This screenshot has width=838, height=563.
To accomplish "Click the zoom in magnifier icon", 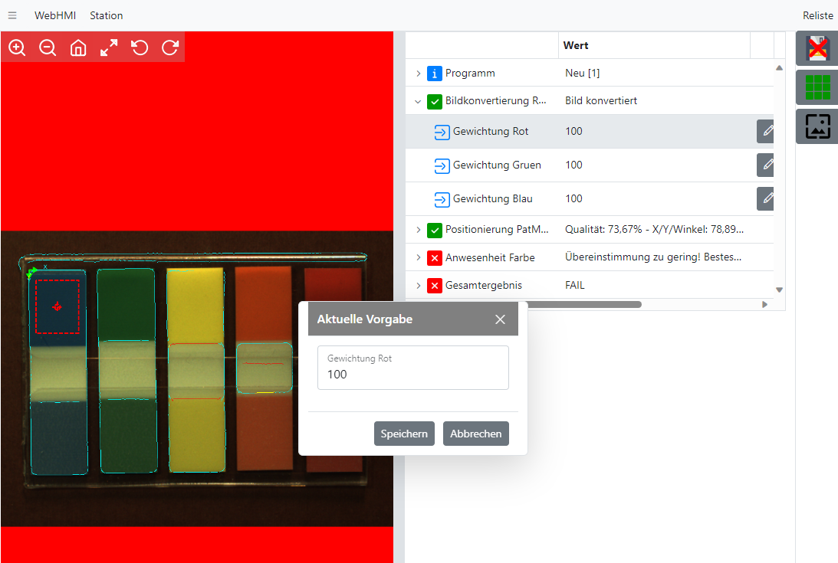I will pyautogui.click(x=17, y=47).
